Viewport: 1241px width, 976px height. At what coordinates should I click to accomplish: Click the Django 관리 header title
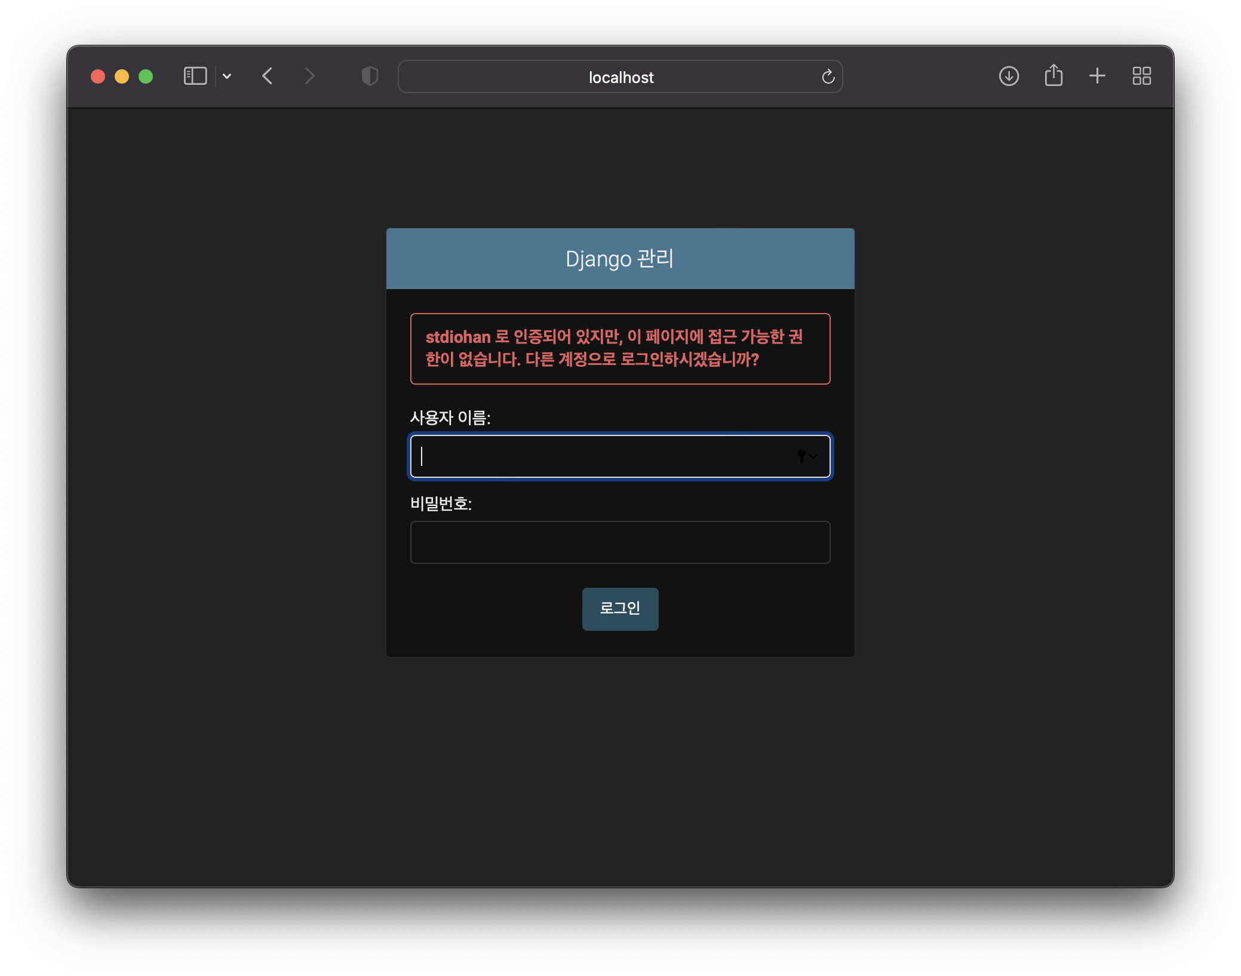(x=620, y=259)
